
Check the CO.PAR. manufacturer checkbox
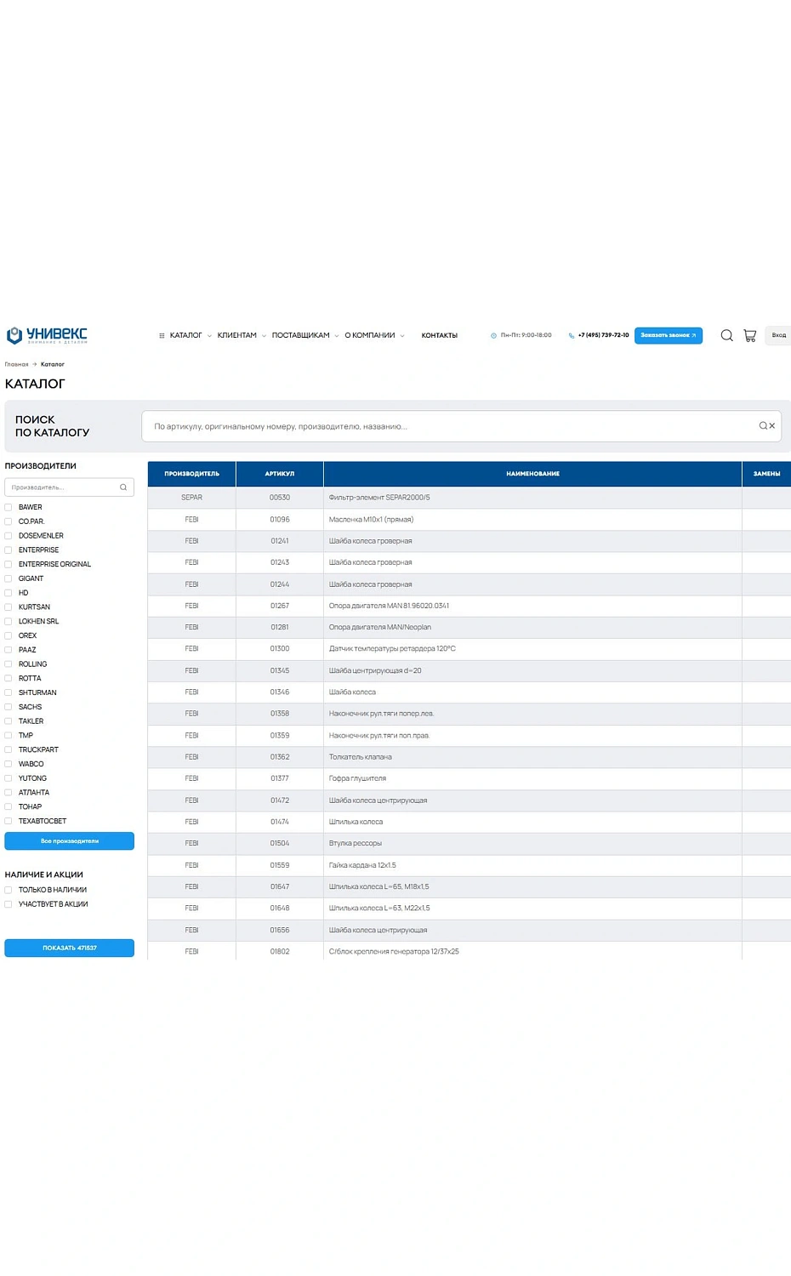point(9,521)
